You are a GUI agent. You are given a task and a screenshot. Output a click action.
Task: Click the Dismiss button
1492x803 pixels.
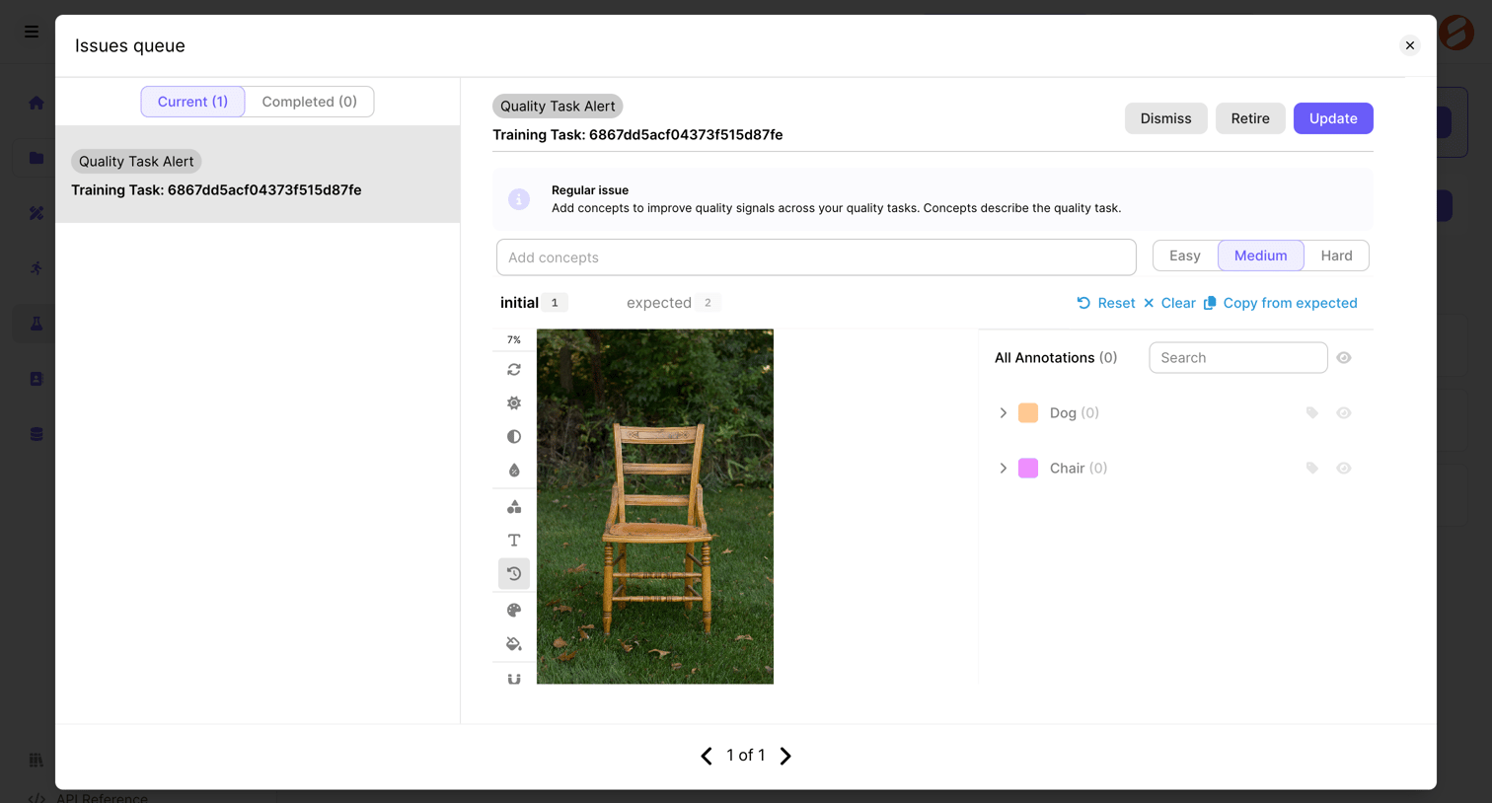click(1166, 118)
